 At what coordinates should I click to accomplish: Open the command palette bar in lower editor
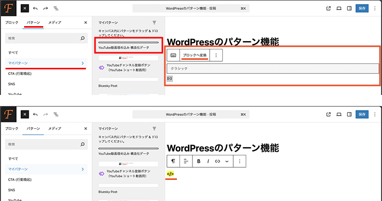191,114
